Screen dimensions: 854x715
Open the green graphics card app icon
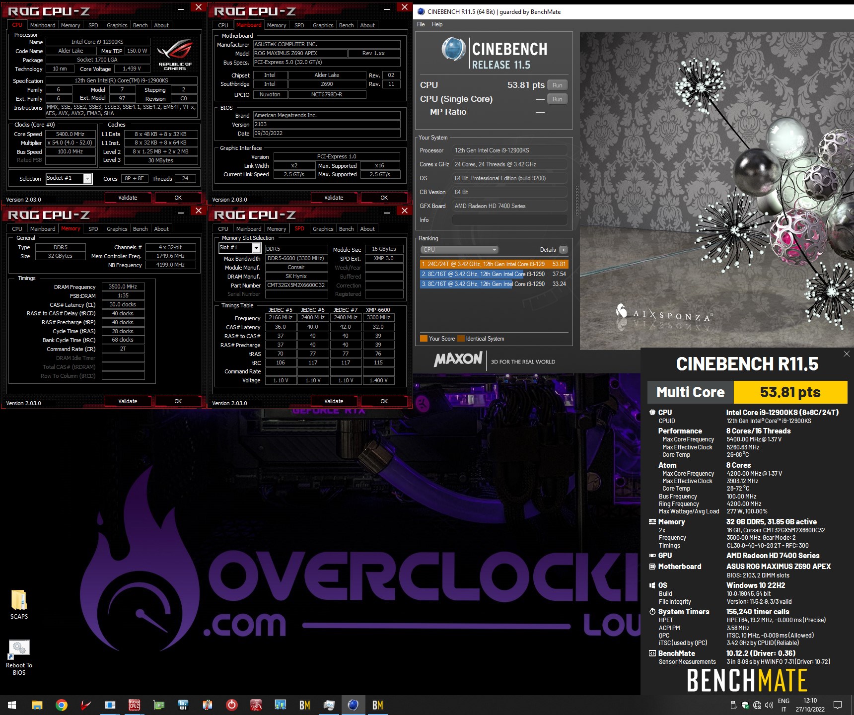coord(159,705)
